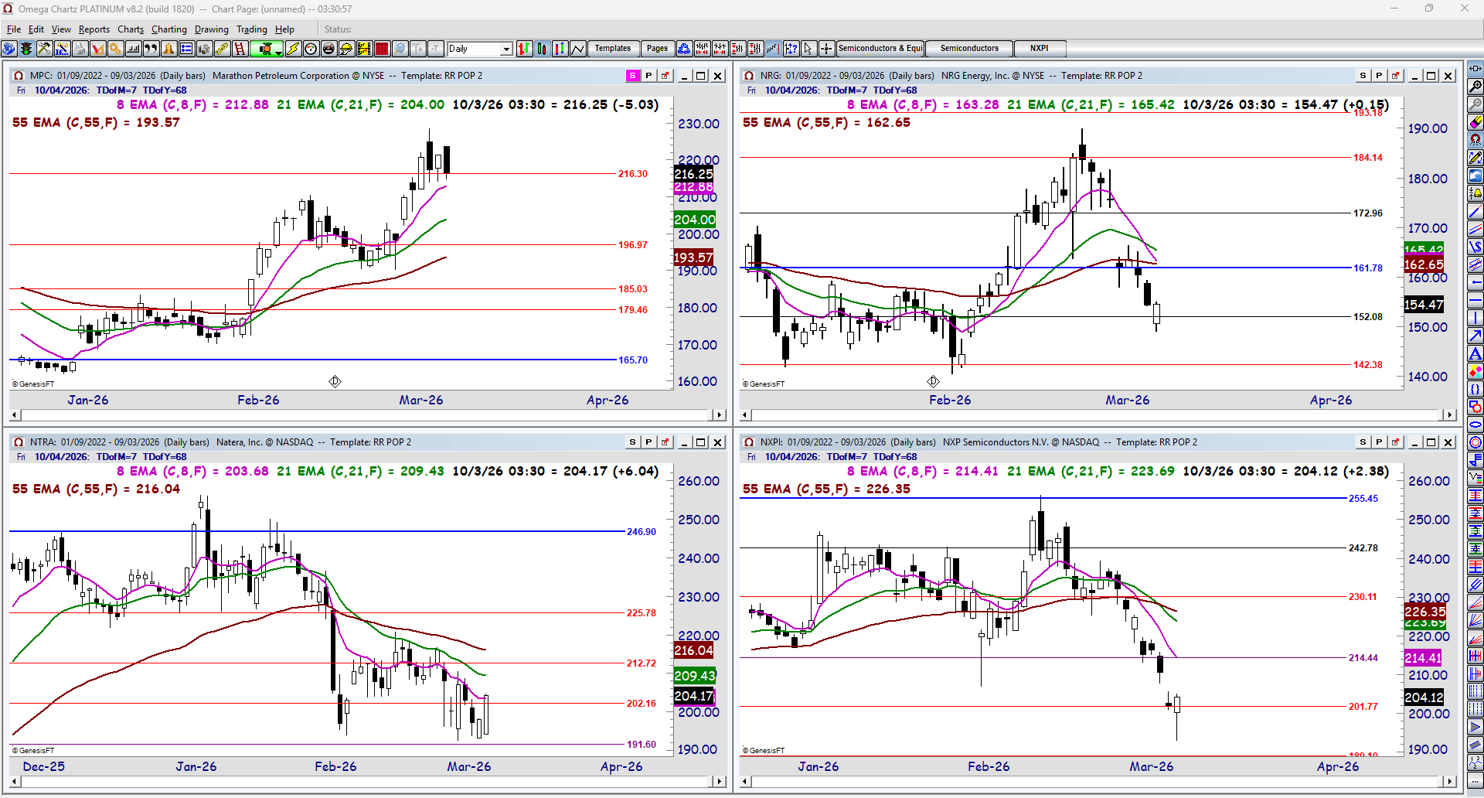Click the Templates button
1484x798 pixels.
click(613, 49)
